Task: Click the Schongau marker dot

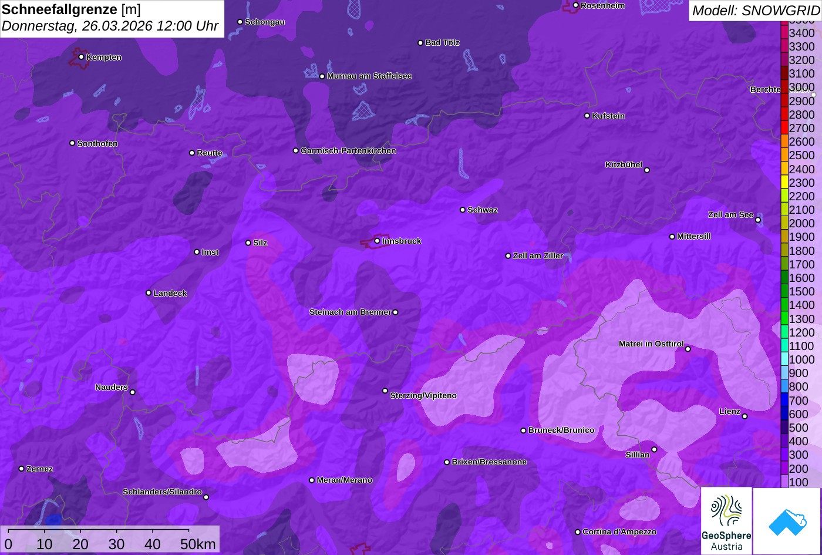Action: pyautogui.click(x=240, y=22)
